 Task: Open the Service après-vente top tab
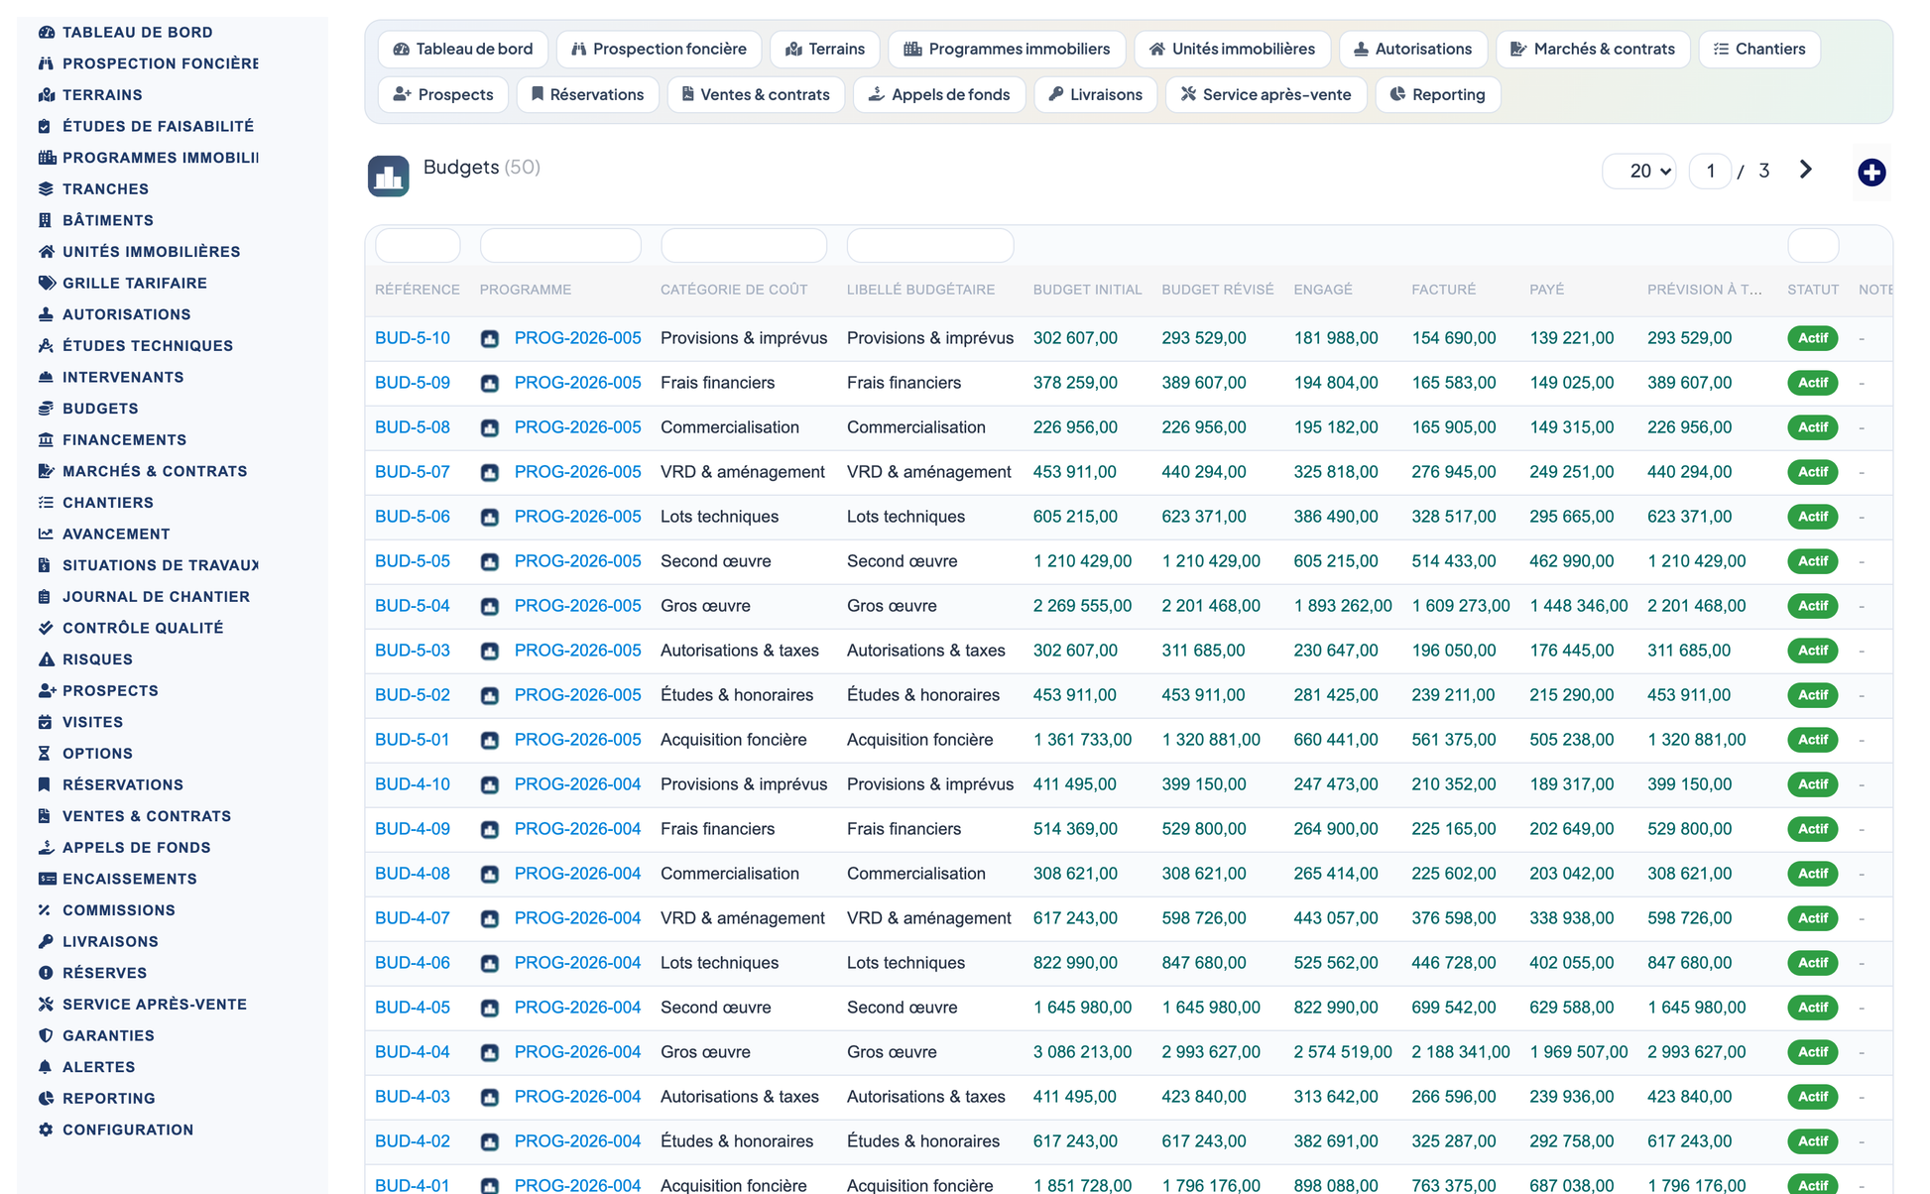(x=1267, y=94)
